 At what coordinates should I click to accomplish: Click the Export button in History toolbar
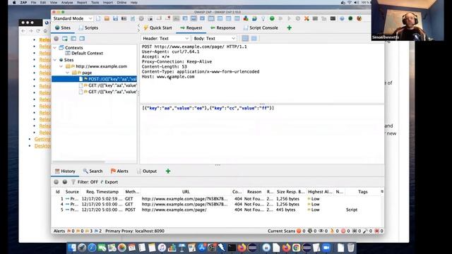[x=109, y=182]
